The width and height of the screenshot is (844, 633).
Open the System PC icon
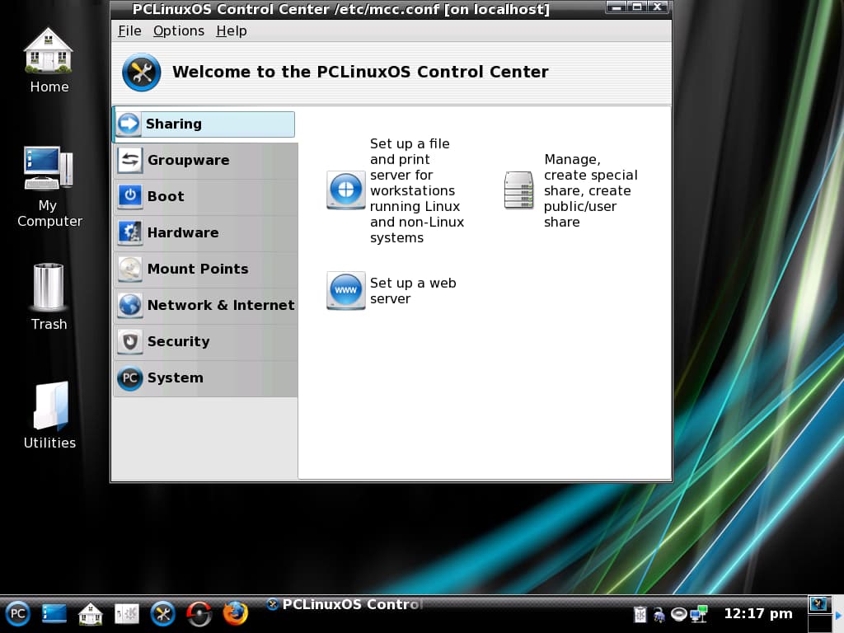(x=129, y=378)
